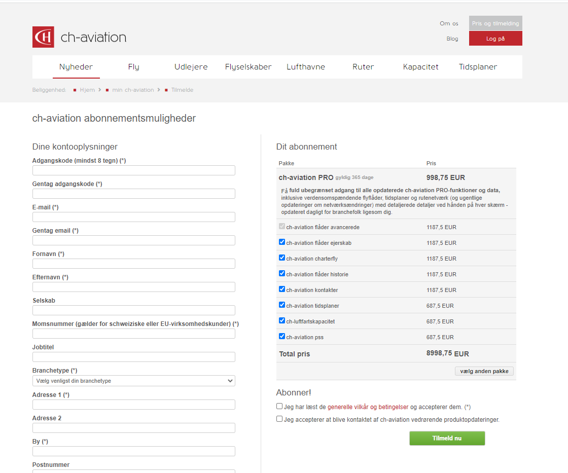Image resolution: width=568 pixels, height=473 pixels.
Task: Go to the Udlejere section
Action: click(191, 66)
